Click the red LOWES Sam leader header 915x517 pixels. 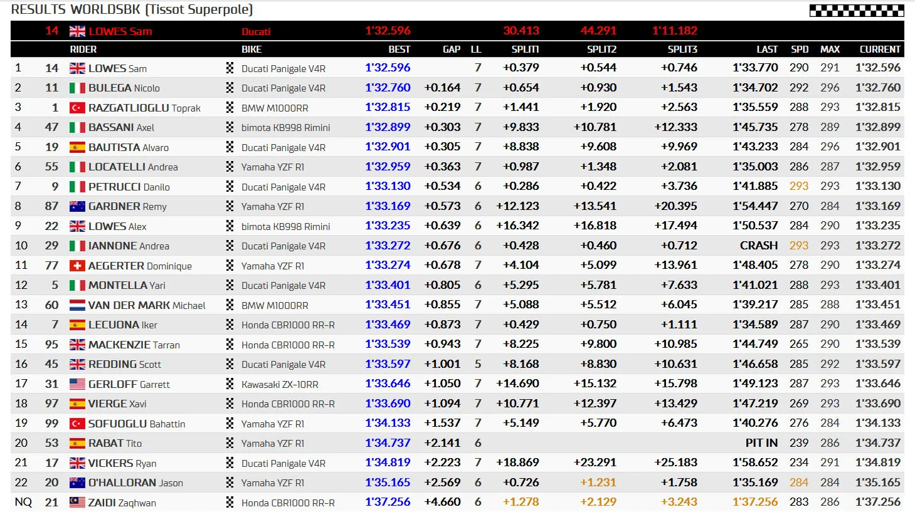click(x=120, y=31)
